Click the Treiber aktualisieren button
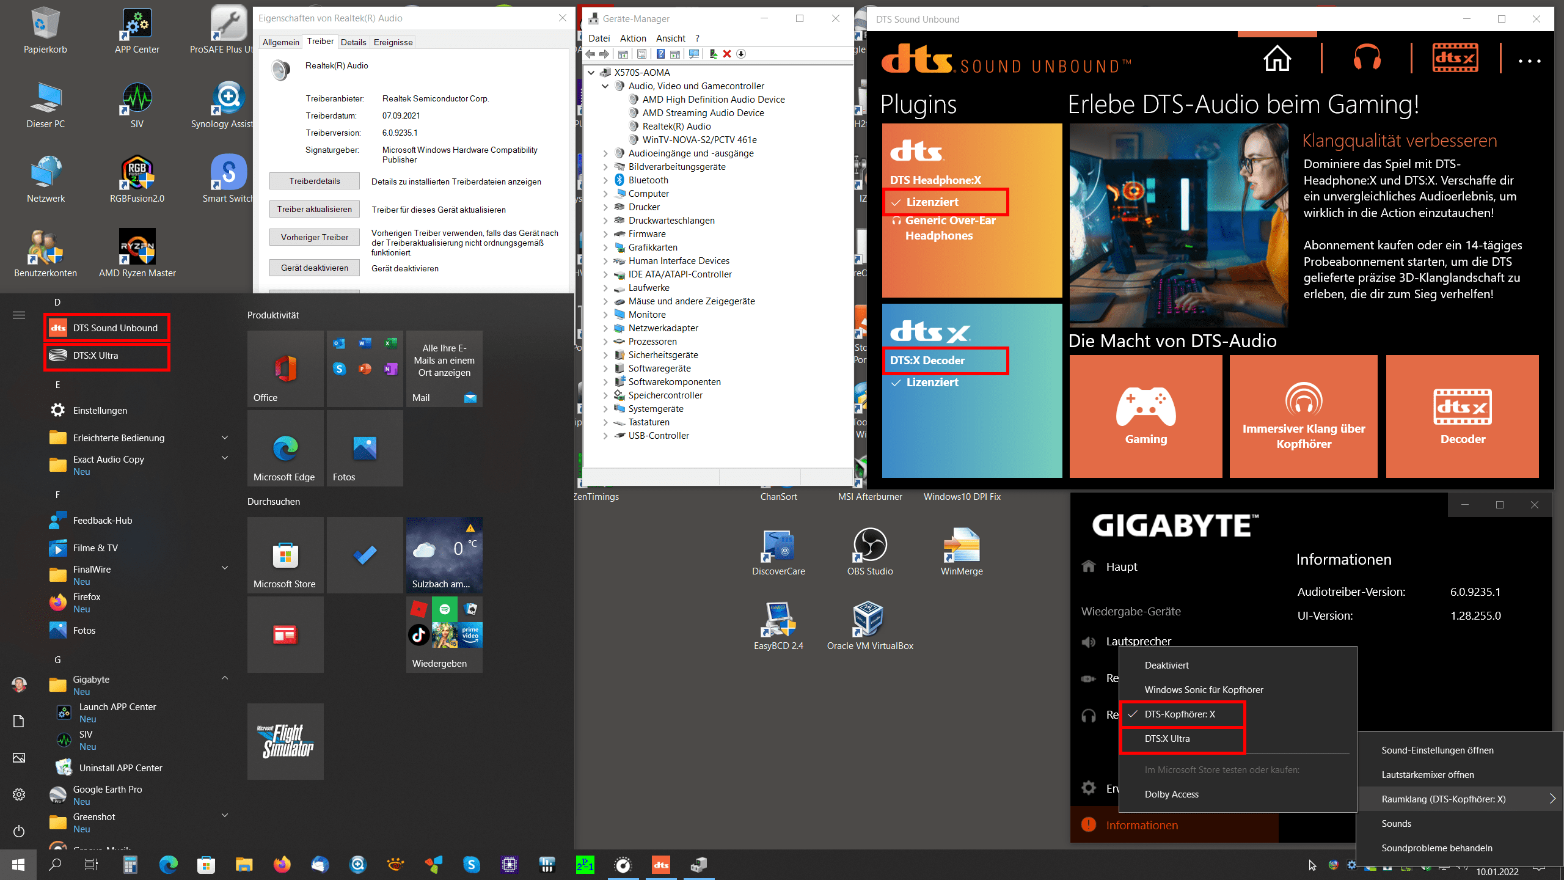This screenshot has height=880, width=1564. 315,210
